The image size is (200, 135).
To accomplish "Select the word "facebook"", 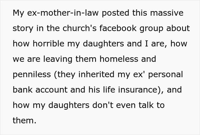I will pyautogui.click(x=118, y=28).
